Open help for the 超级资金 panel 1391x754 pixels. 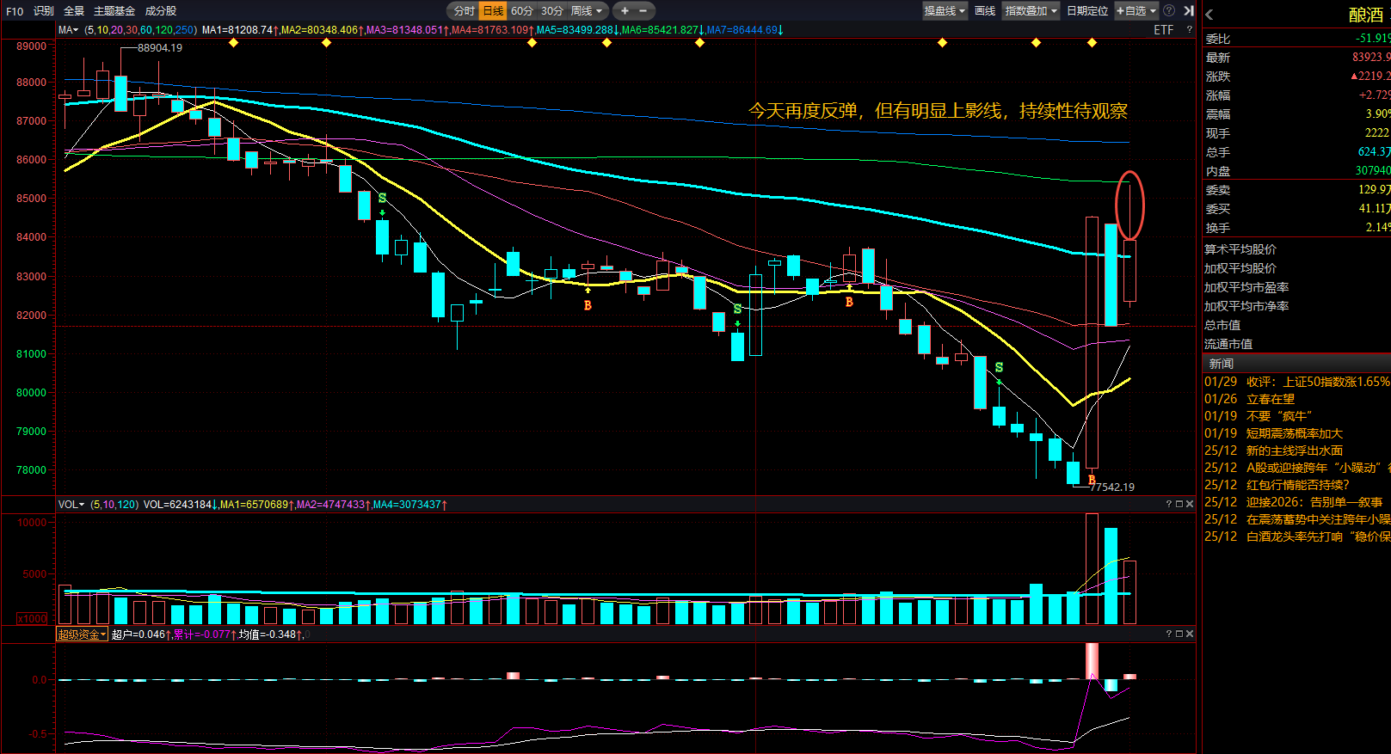tap(1169, 634)
